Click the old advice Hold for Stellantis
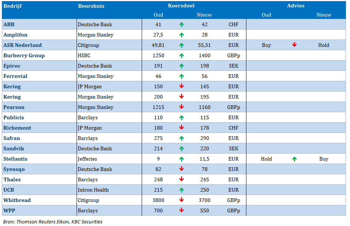This screenshot has width=350, height=226. [266, 159]
